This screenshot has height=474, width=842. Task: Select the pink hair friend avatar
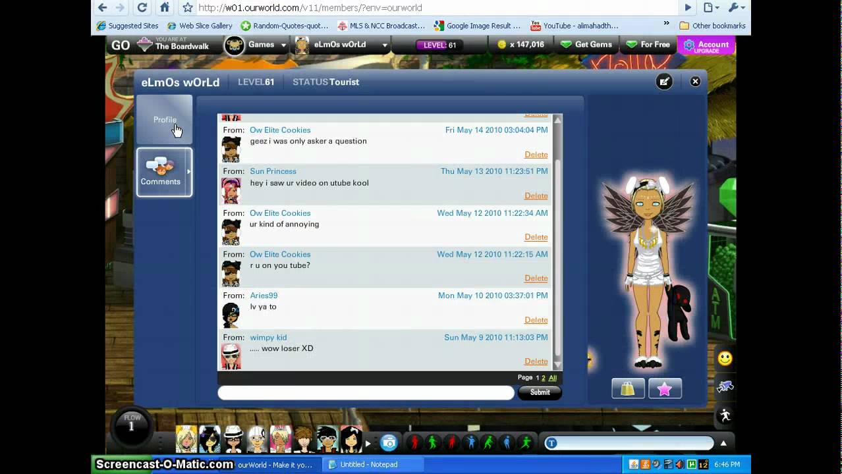pyautogui.click(x=281, y=439)
